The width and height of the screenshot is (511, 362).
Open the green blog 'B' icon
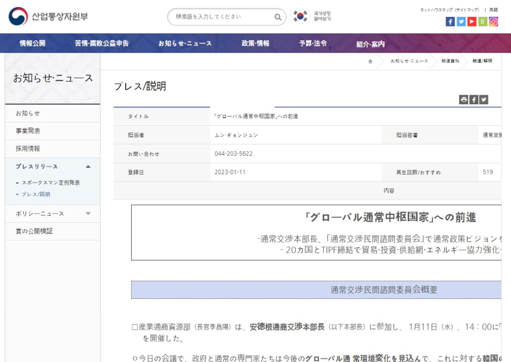point(483,21)
